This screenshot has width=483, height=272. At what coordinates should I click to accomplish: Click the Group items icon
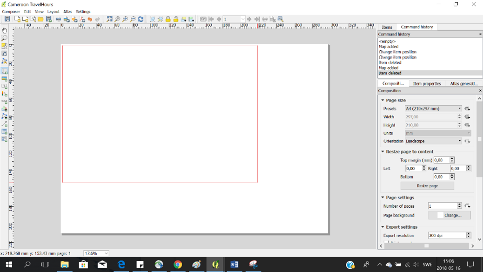(152, 19)
